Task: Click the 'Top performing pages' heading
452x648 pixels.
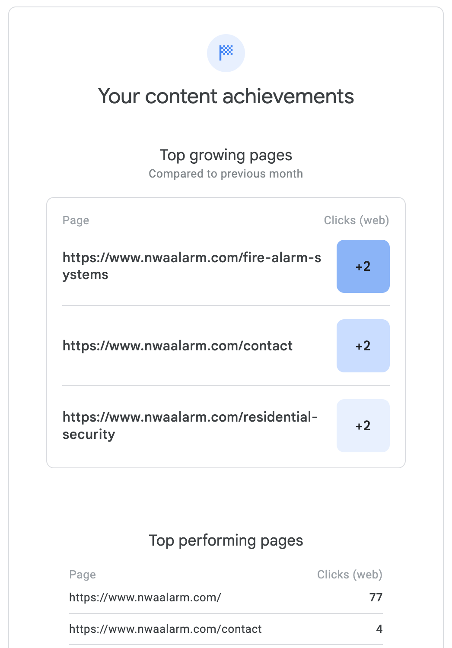Action: 226,540
